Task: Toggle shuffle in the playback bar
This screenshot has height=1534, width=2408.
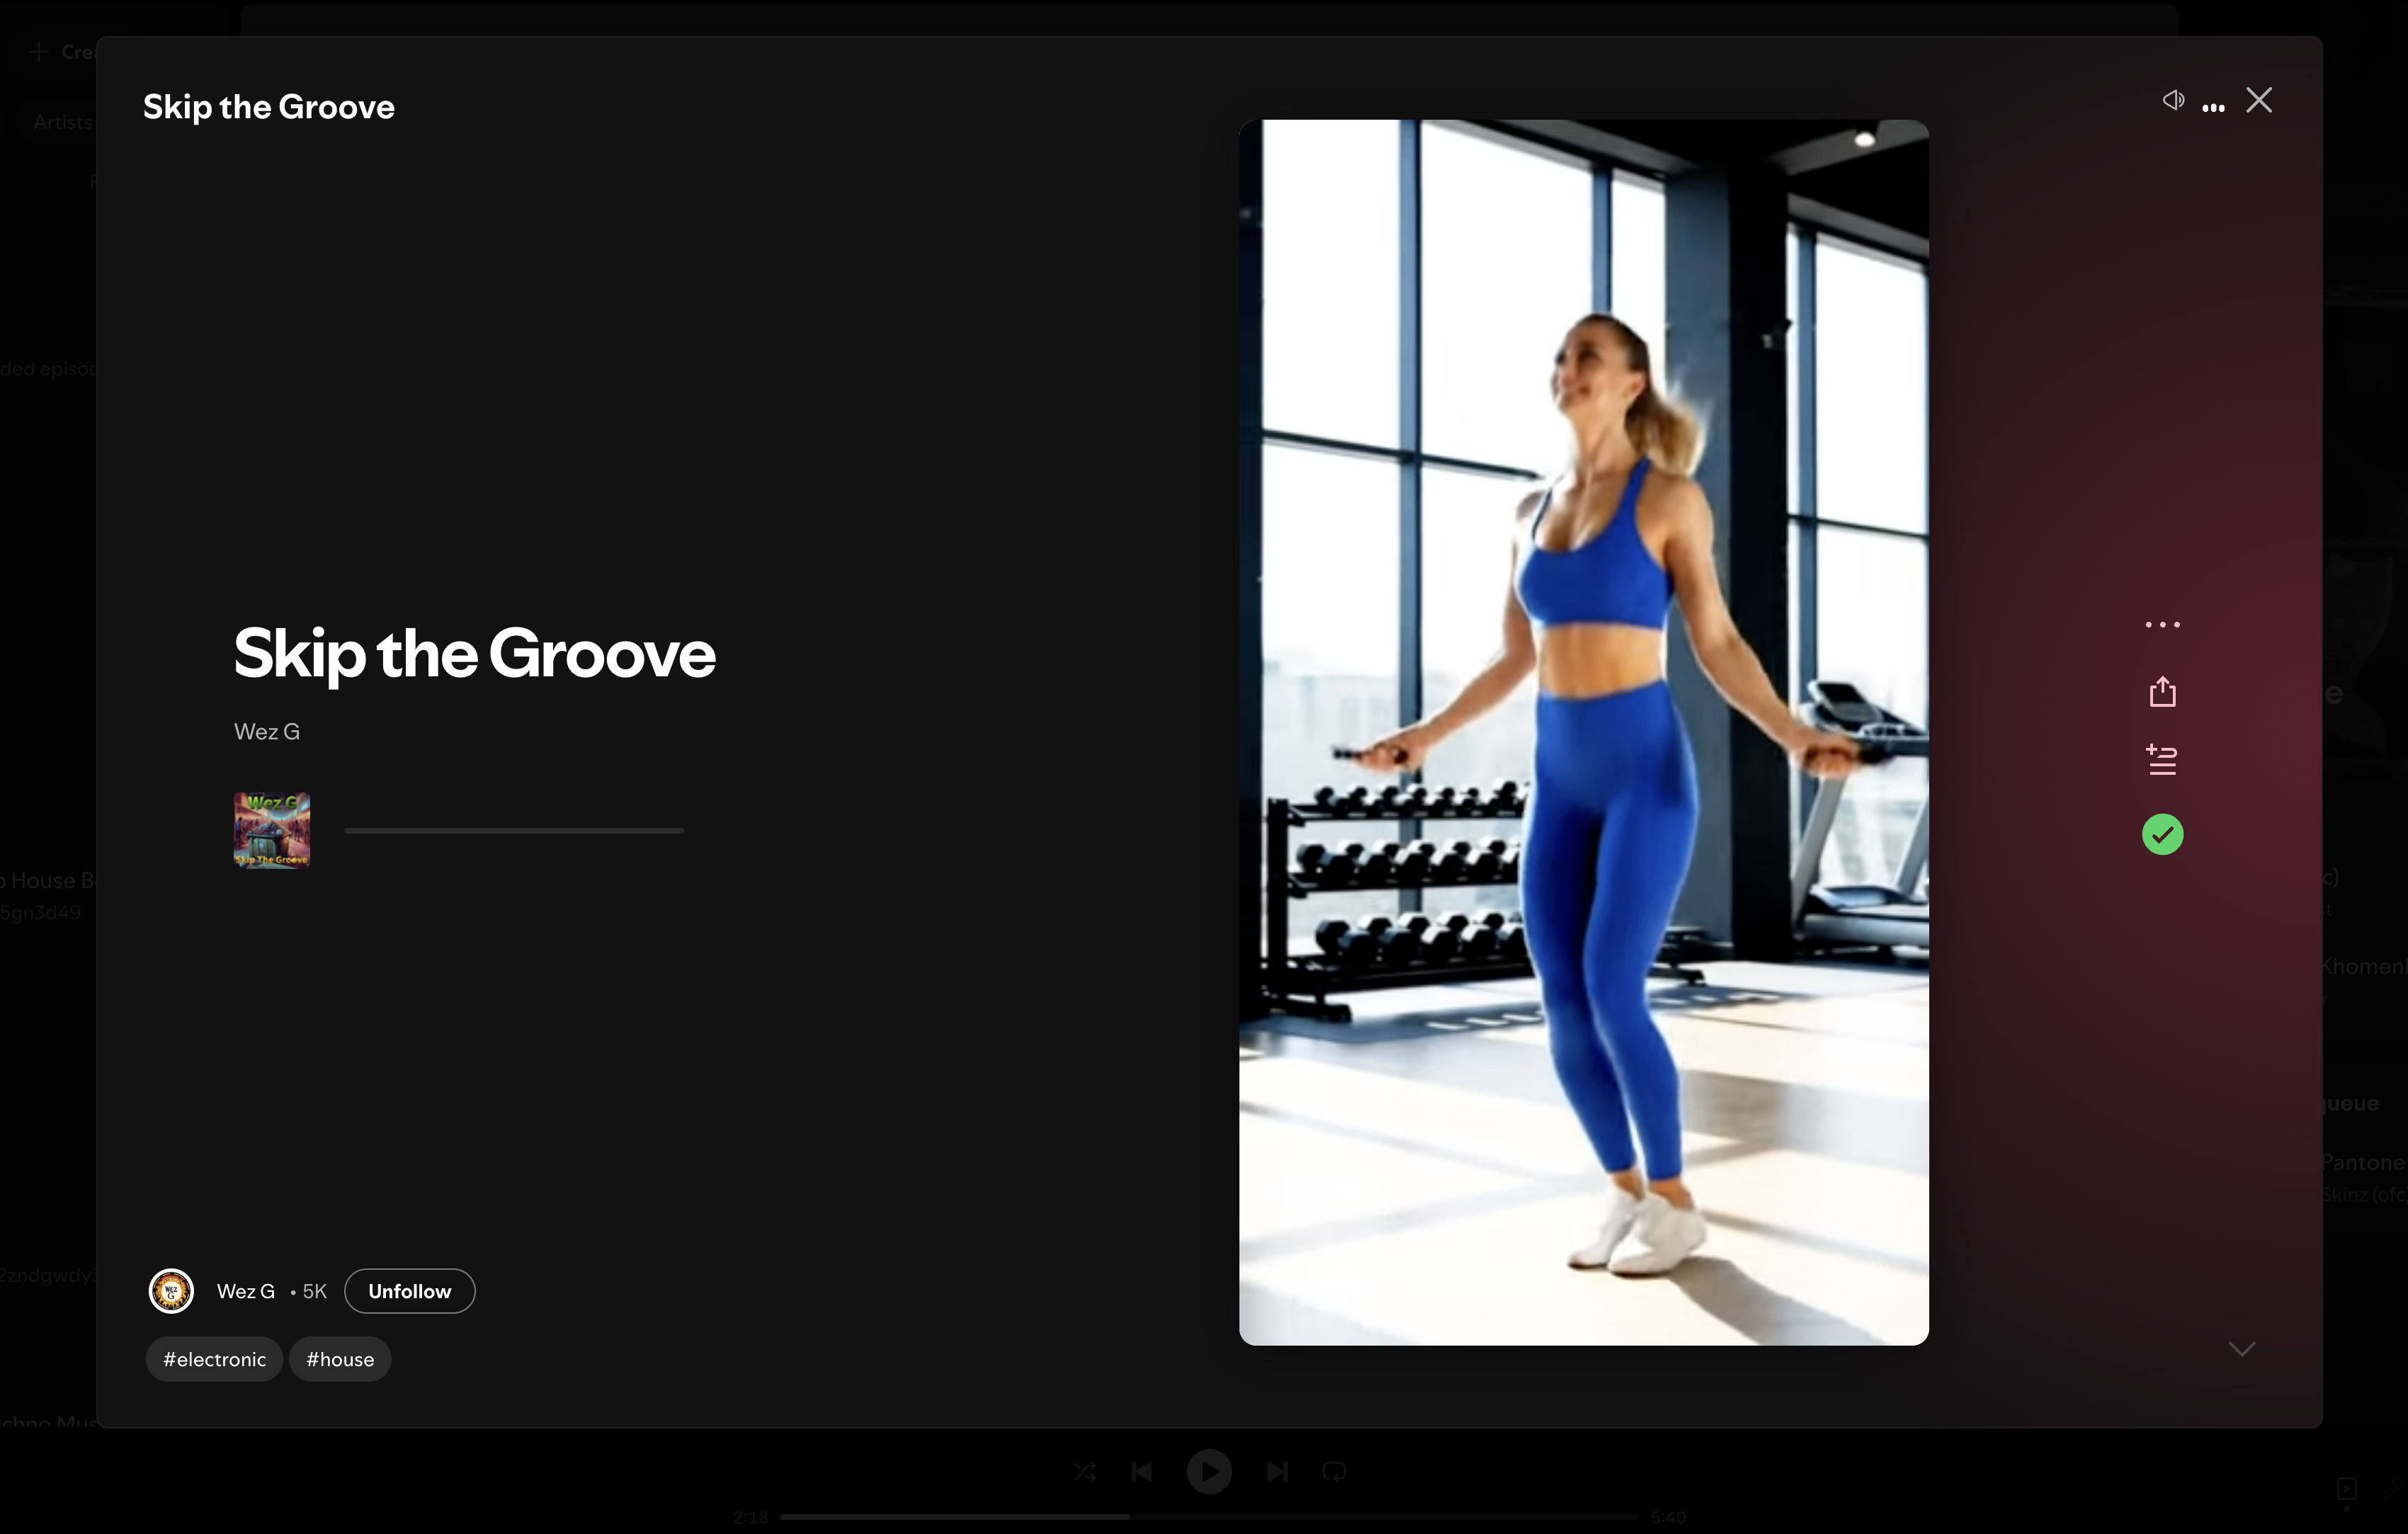Action: 1084,1472
